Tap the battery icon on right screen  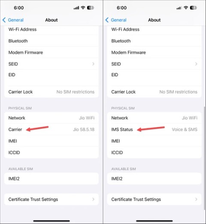pos(193,8)
